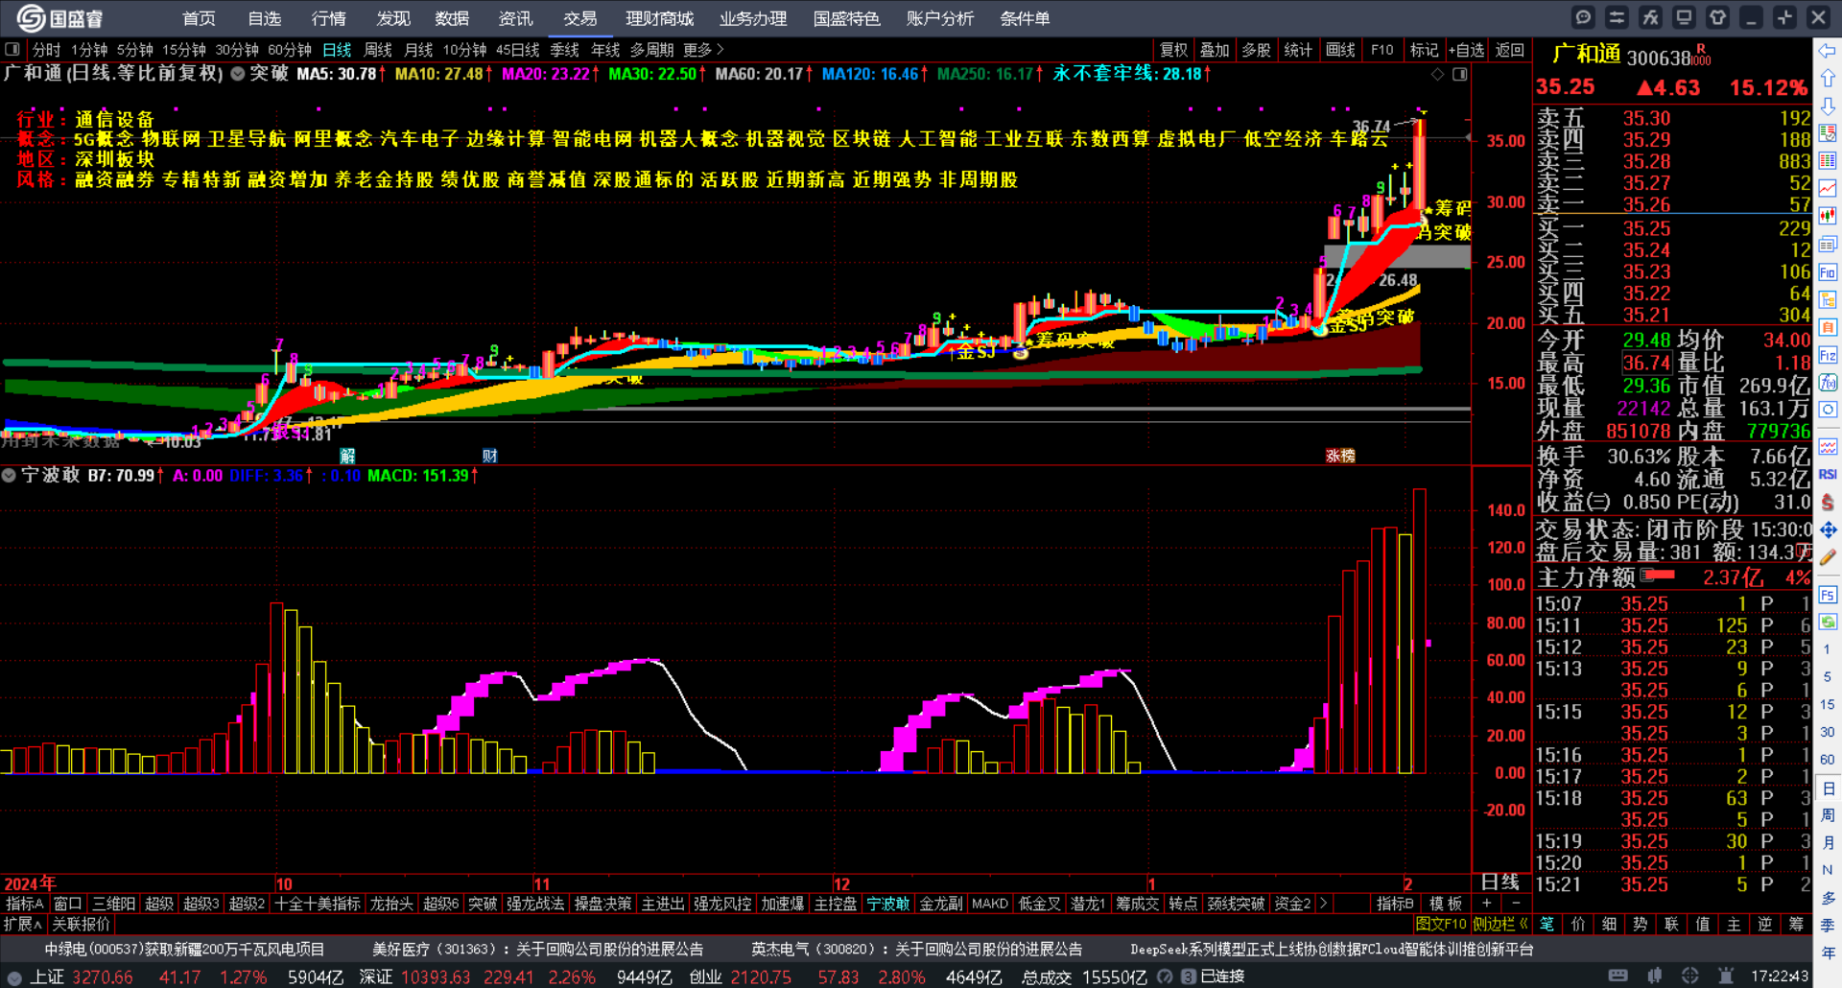This screenshot has width=1842, height=988.
Task: Toggle the circle next to 突破 indicator
Action: coord(237,74)
